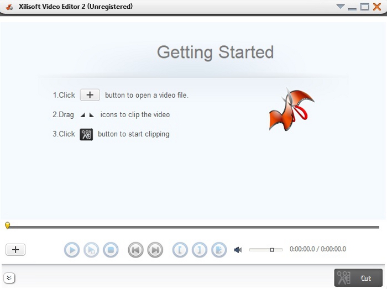This screenshot has width=387, height=289.
Task: Mute the audio with speaker icon
Action: 238,250
